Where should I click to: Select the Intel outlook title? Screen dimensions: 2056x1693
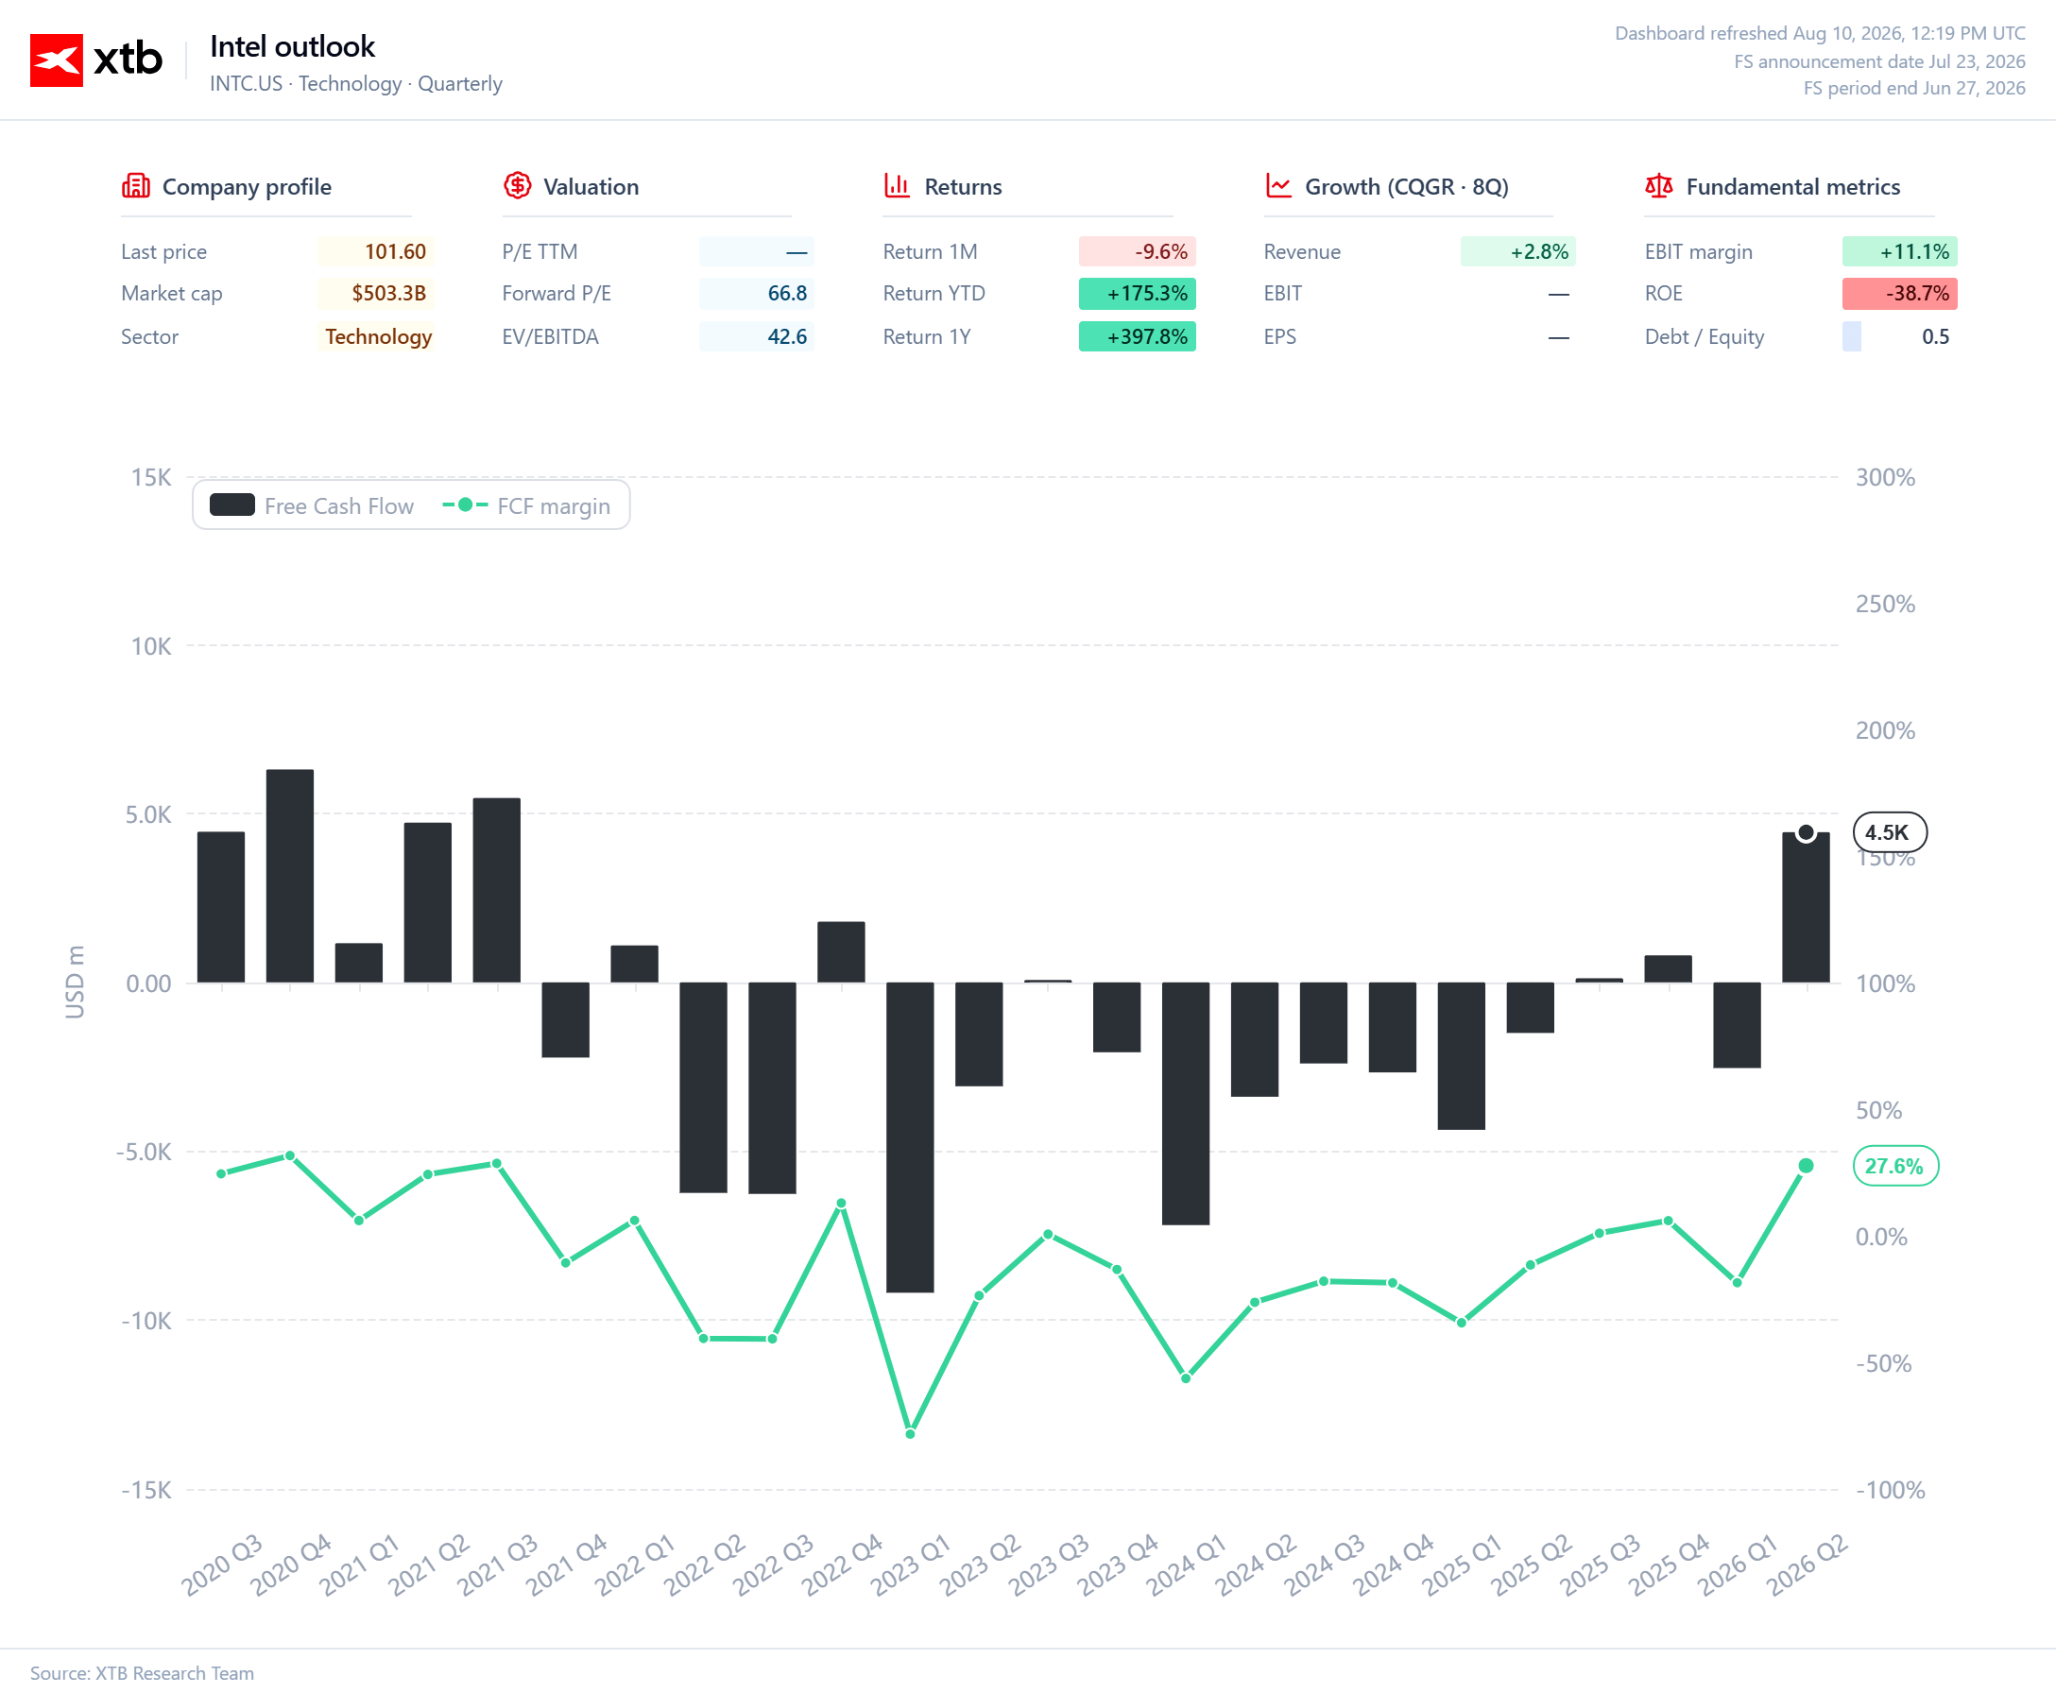(x=293, y=46)
